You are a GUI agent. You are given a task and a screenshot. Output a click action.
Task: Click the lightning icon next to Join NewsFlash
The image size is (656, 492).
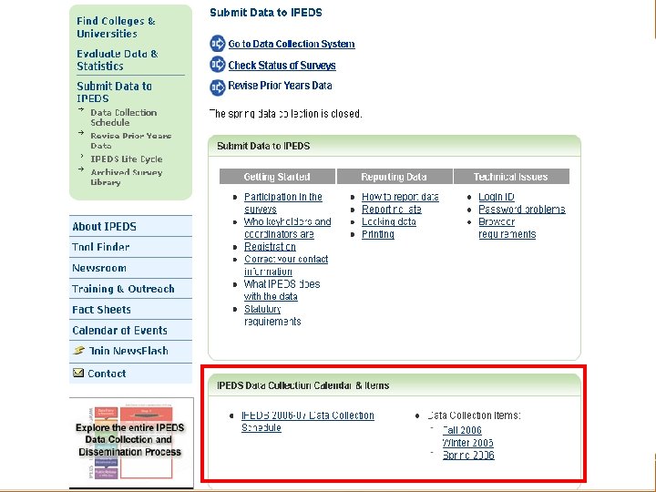pyautogui.click(x=78, y=350)
